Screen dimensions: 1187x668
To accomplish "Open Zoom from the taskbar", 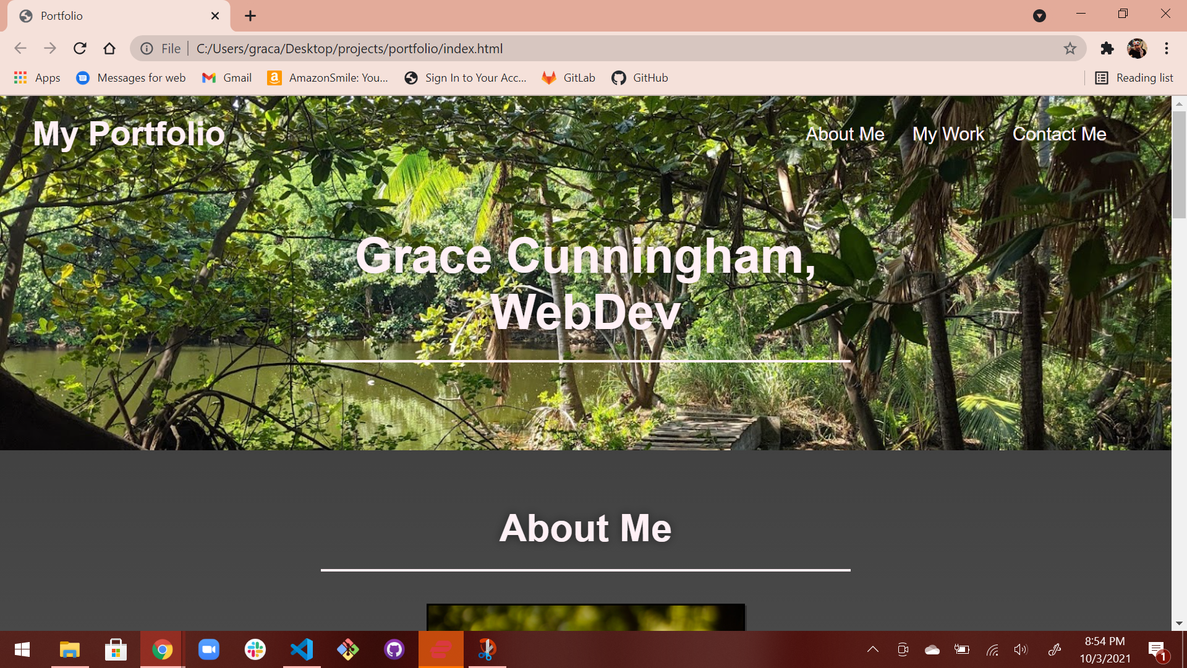I will (x=208, y=649).
